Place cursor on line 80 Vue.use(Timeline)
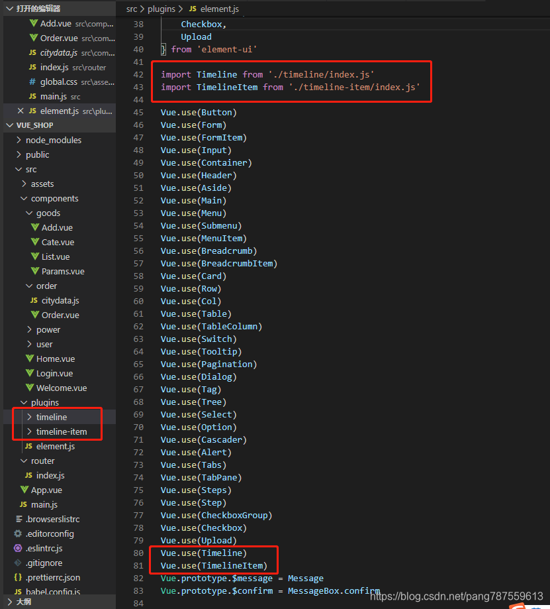Image resolution: width=550 pixels, height=609 pixels. (x=204, y=553)
